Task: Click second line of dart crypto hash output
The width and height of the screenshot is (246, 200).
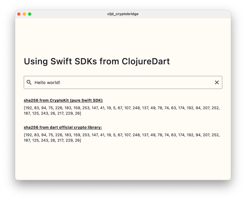Action: point(52,140)
